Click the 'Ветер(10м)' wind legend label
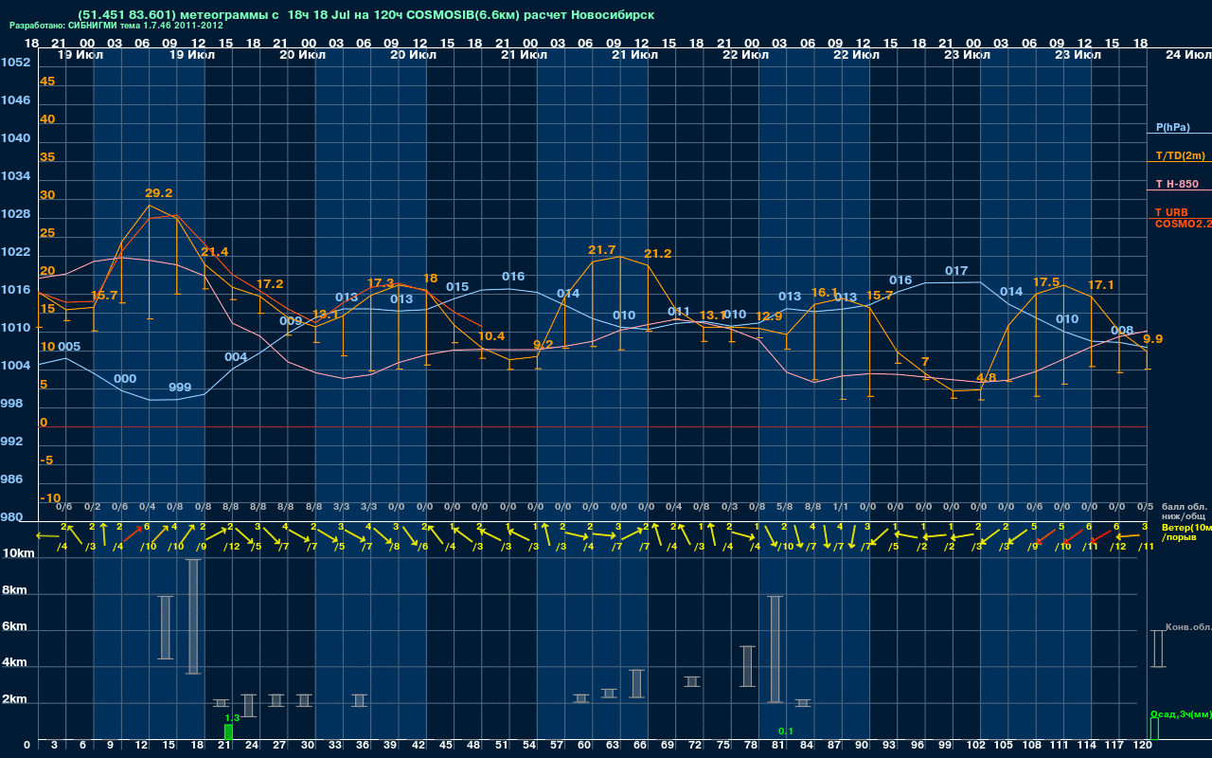 point(1186,527)
